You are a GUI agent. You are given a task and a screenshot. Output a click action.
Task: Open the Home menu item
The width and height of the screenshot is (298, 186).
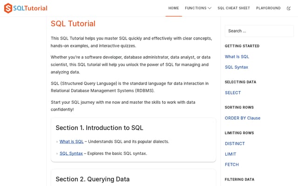174,8
